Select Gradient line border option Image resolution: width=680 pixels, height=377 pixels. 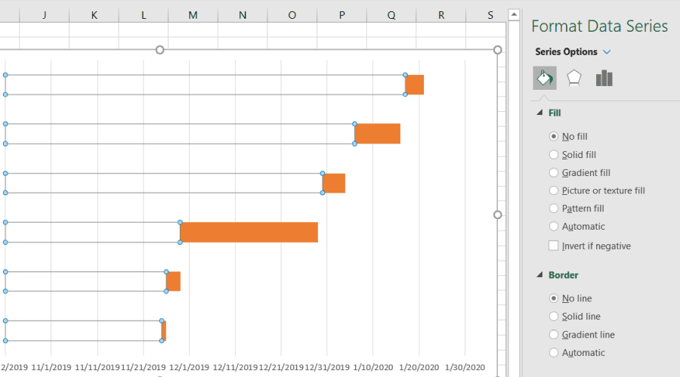[x=554, y=335]
